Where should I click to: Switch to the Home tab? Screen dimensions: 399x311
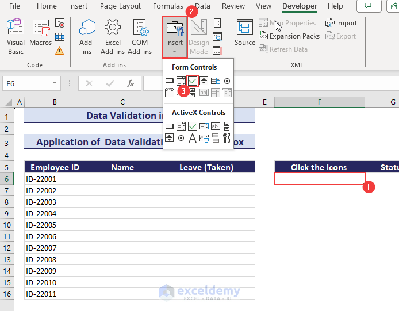47,6
